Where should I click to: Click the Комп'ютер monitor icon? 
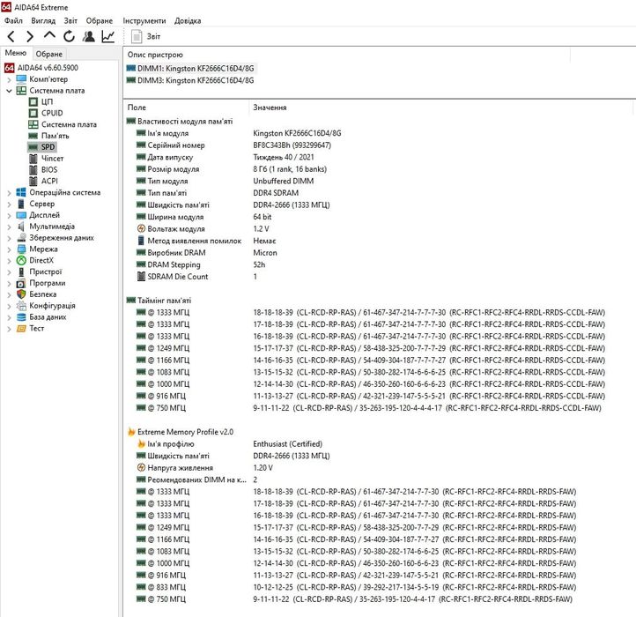pyautogui.click(x=21, y=79)
